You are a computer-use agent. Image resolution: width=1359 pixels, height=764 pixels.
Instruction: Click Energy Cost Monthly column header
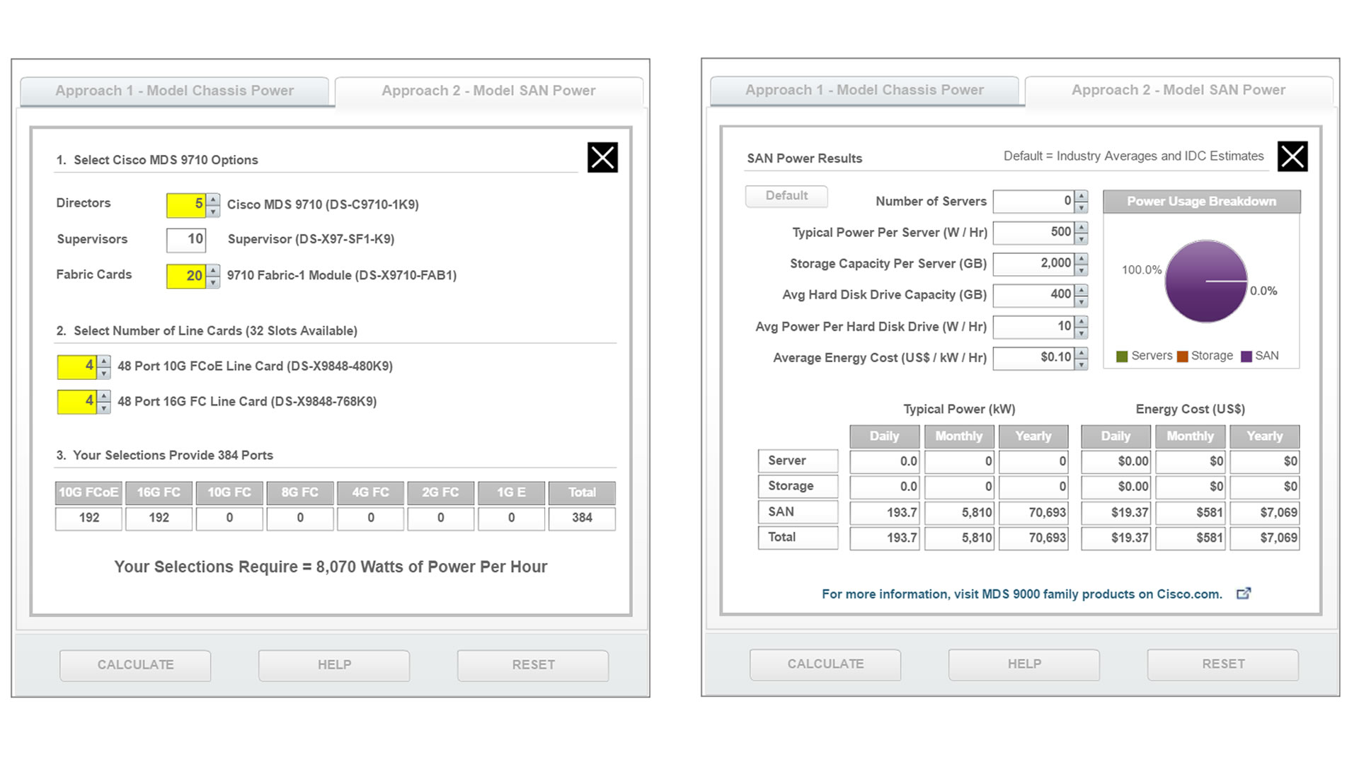pos(1190,436)
